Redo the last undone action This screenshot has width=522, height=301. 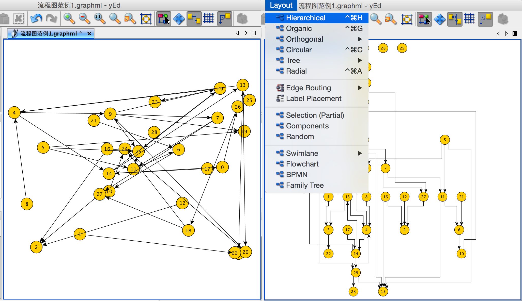coord(51,18)
